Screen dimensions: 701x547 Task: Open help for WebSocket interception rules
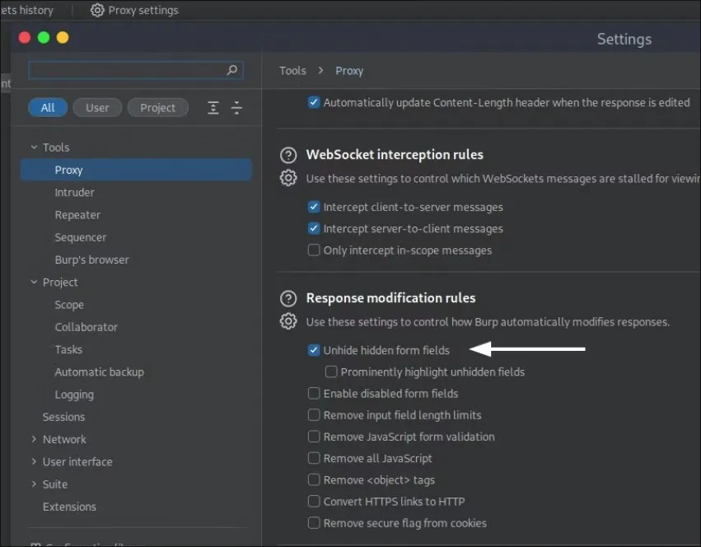[x=288, y=155]
